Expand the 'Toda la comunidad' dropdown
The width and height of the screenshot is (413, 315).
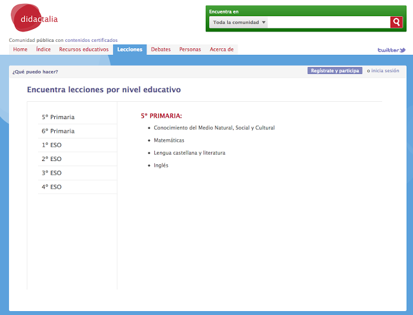239,23
